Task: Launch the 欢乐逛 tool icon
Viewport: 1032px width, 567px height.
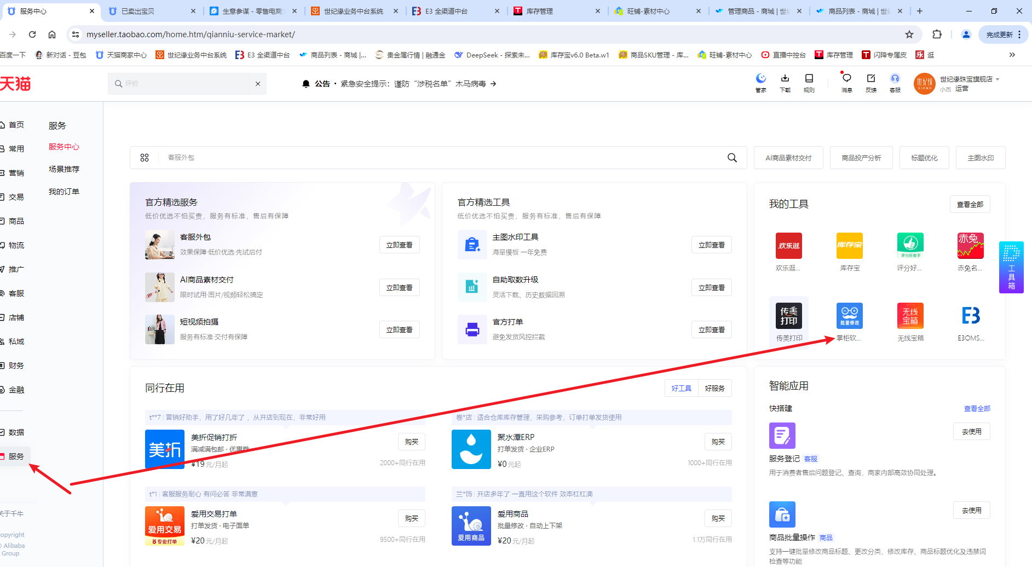Action: 788,246
